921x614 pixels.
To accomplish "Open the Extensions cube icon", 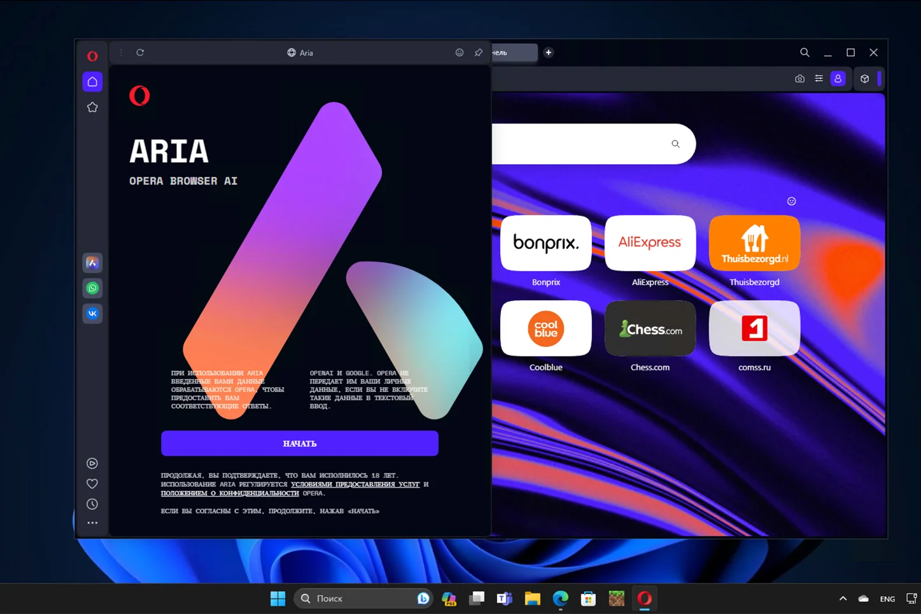I will tap(865, 79).
